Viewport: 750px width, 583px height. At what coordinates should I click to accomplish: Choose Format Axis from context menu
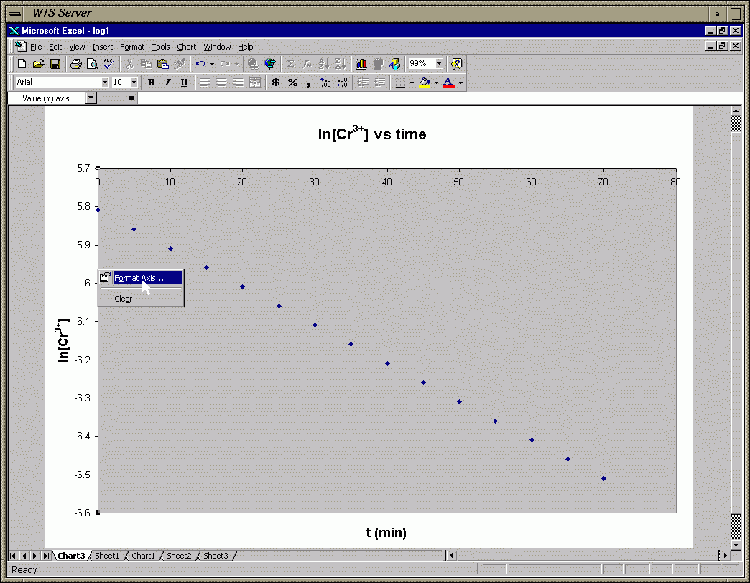click(x=139, y=278)
